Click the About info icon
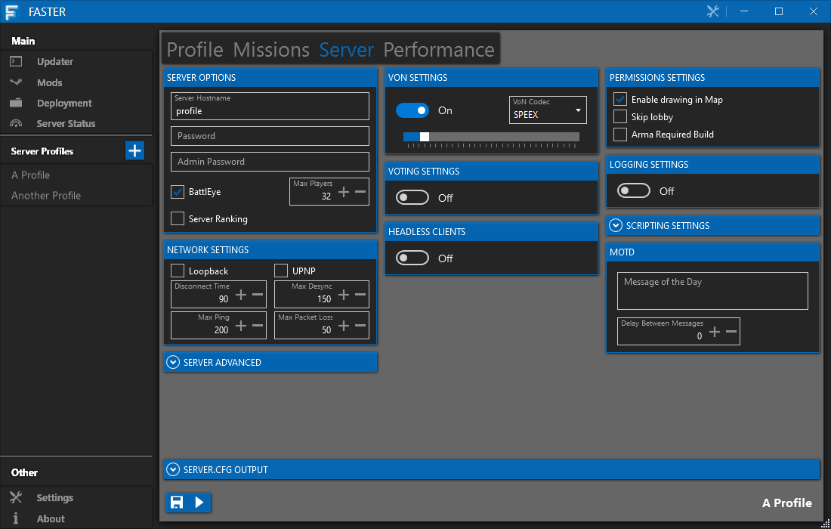The height and width of the screenshot is (529, 831). [16, 518]
